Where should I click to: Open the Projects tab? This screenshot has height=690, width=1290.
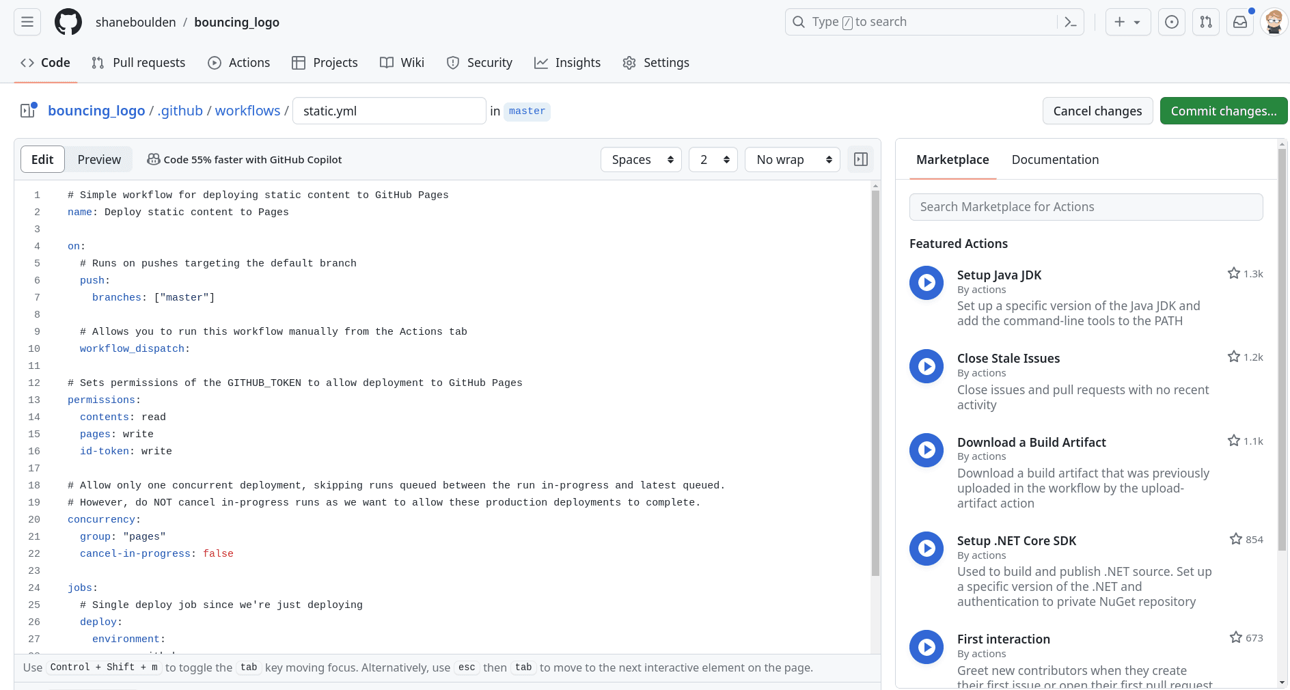(325, 63)
